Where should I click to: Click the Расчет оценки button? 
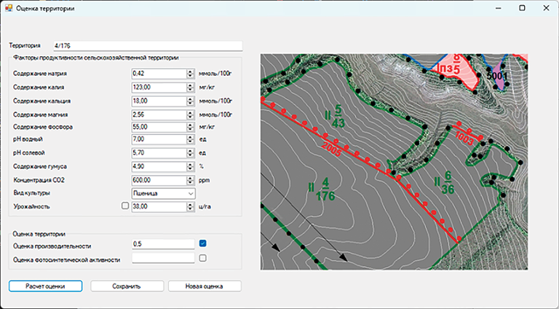[x=46, y=286]
